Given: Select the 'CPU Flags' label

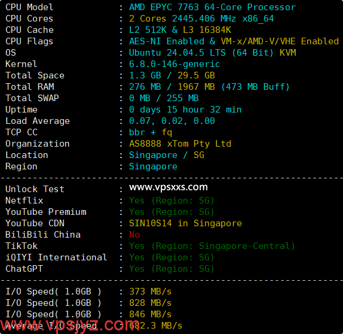Looking at the screenshot, I should click(x=29, y=41).
